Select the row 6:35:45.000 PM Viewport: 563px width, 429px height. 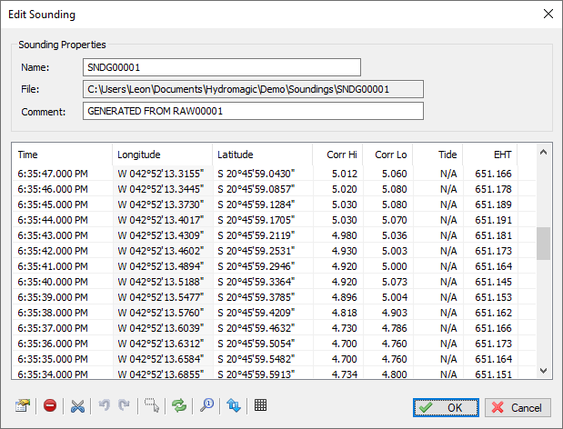click(274, 205)
